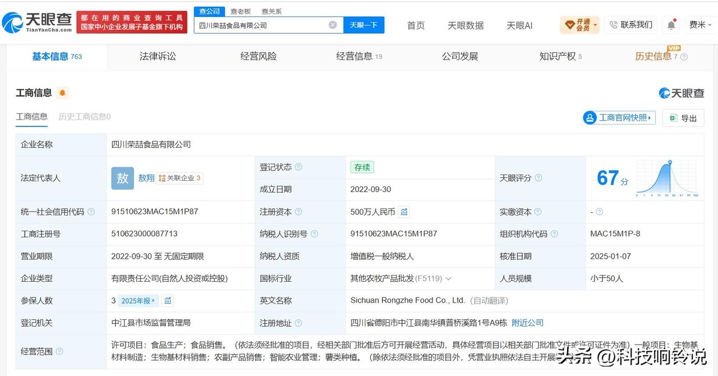Click registration authority 中江县市场监督管理局

151,323
